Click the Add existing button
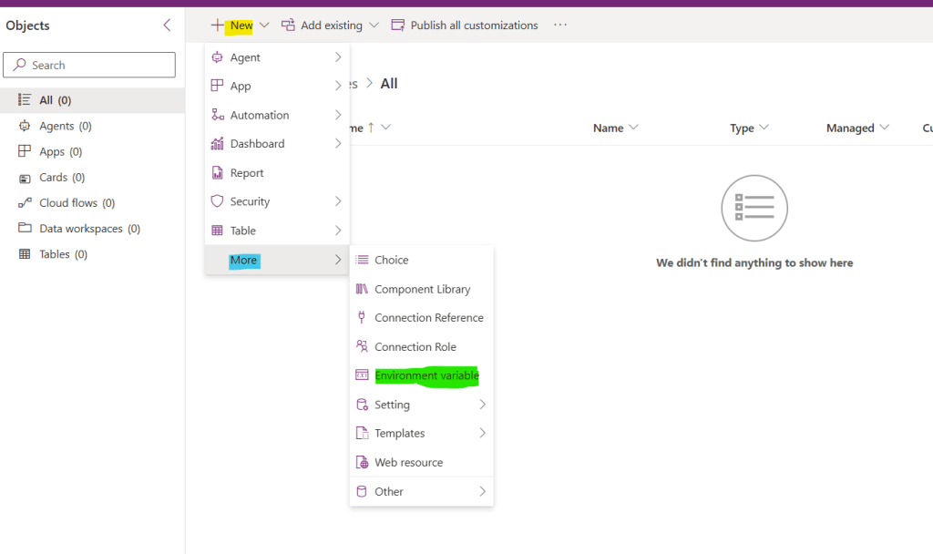Viewport: 933px width, 554px height. [x=330, y=25]
